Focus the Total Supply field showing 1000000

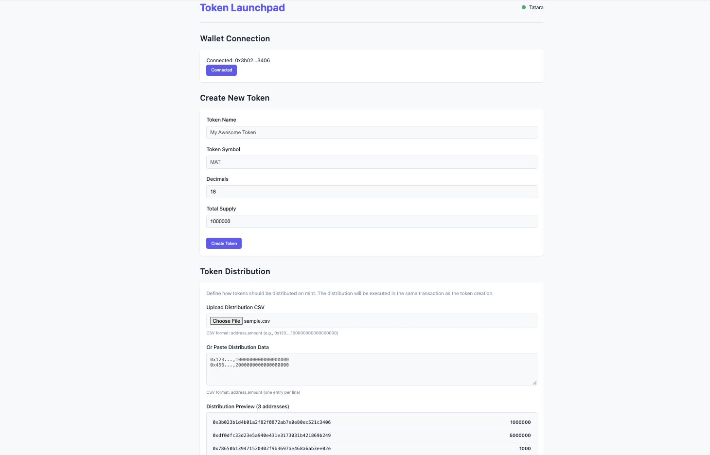[x=372, y=221]
